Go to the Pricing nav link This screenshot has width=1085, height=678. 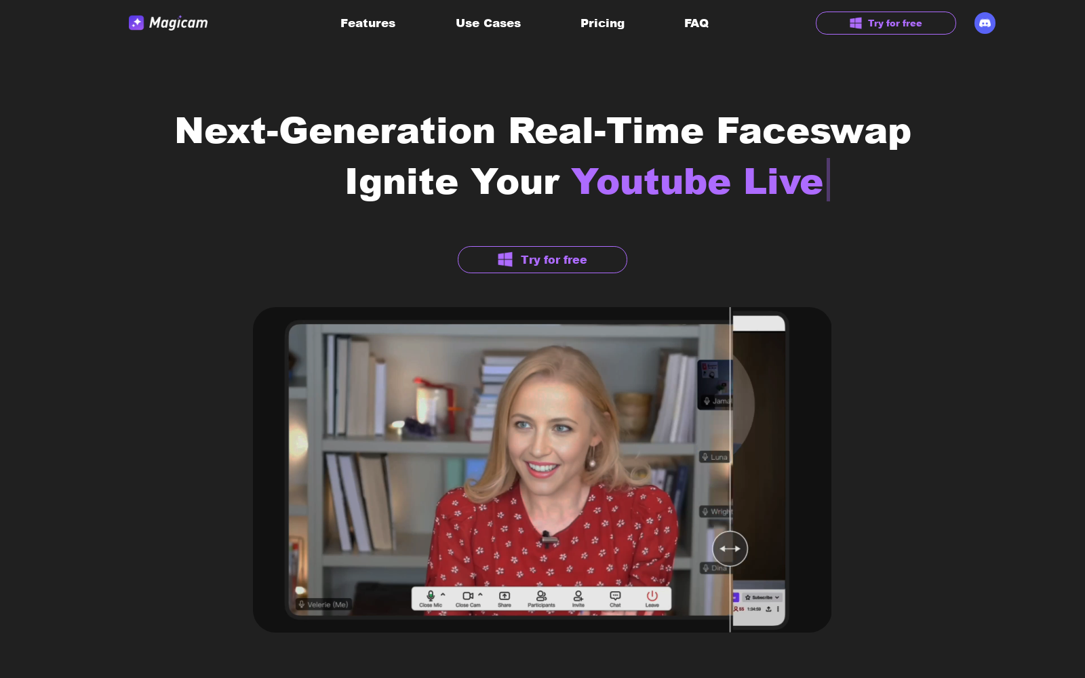click(602, 23)
